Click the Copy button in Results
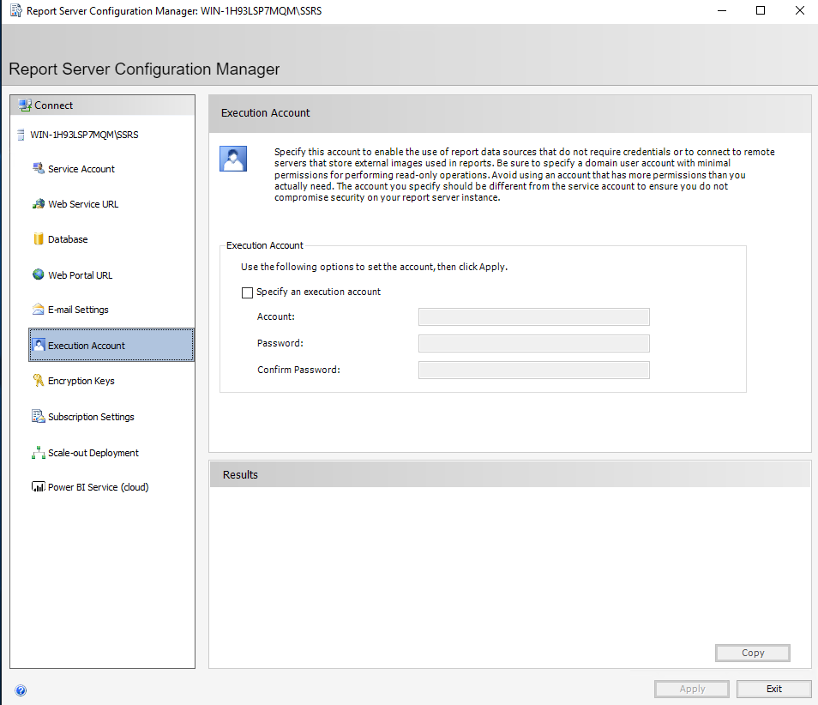This screenshot has width=818, height=705. [752, 653]
